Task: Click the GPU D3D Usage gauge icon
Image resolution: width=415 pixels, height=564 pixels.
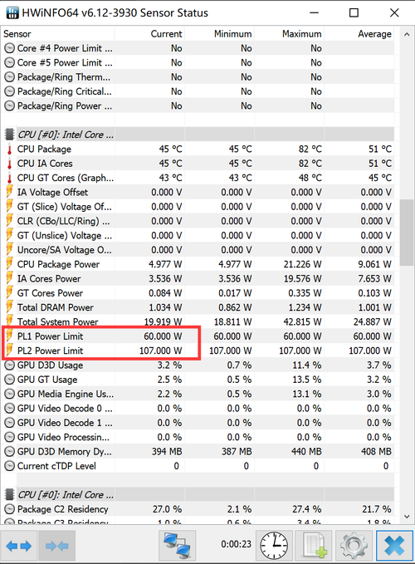Action: [x=9, y=365]
